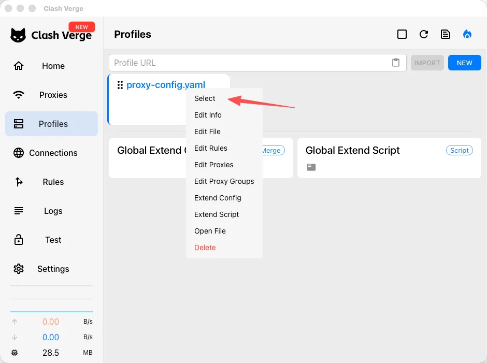Open the Test page
Viewport: 487px width, 363px height.
tap(52, 240)
